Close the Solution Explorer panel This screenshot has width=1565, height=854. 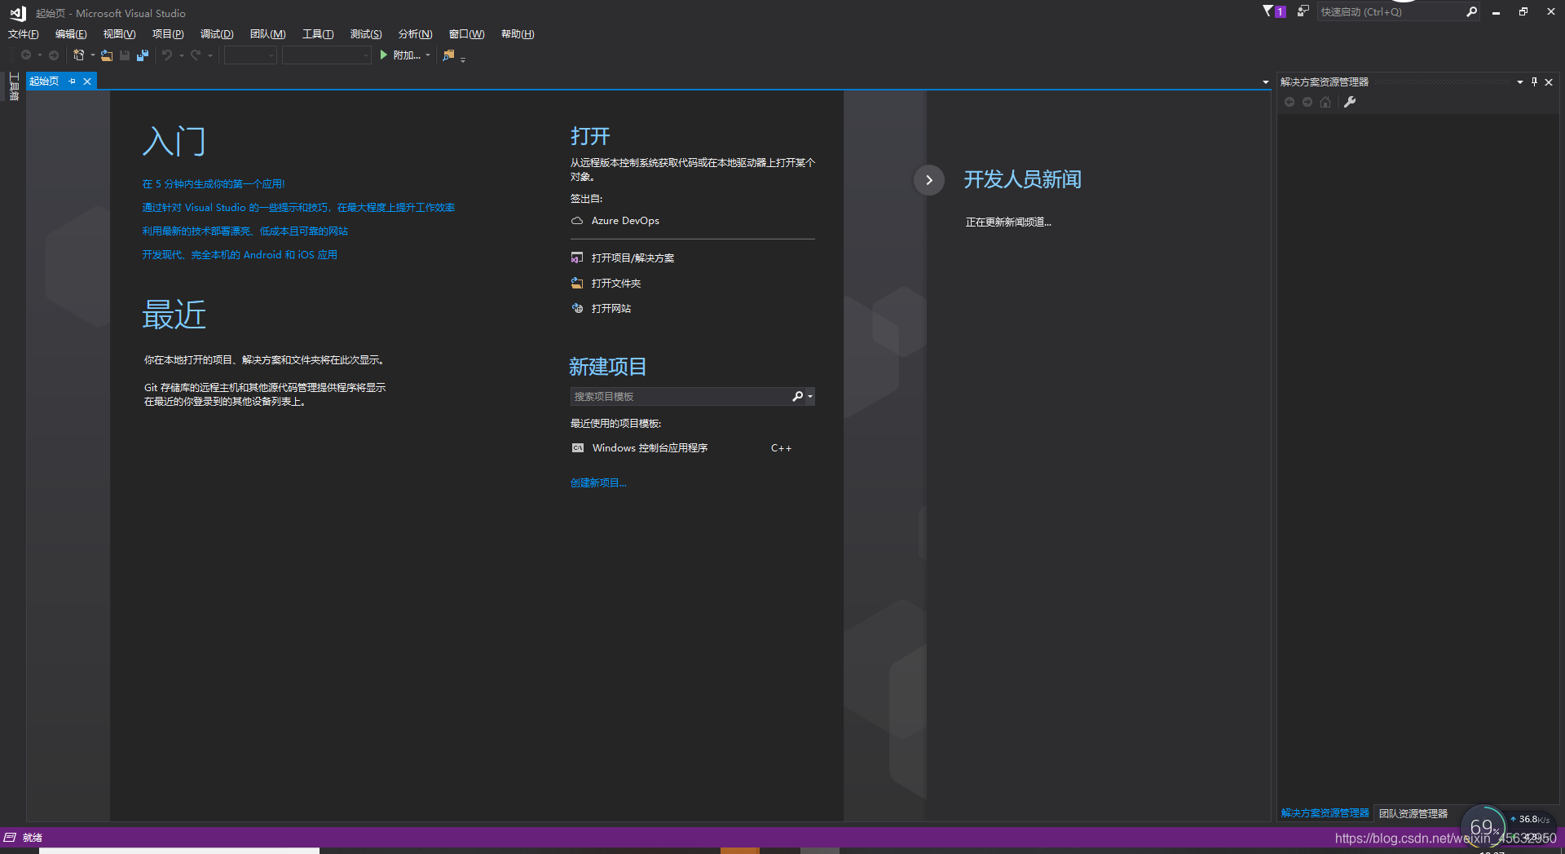point(1549,81)
